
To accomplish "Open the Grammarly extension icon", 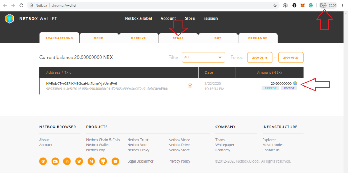I will pos(311,5).
